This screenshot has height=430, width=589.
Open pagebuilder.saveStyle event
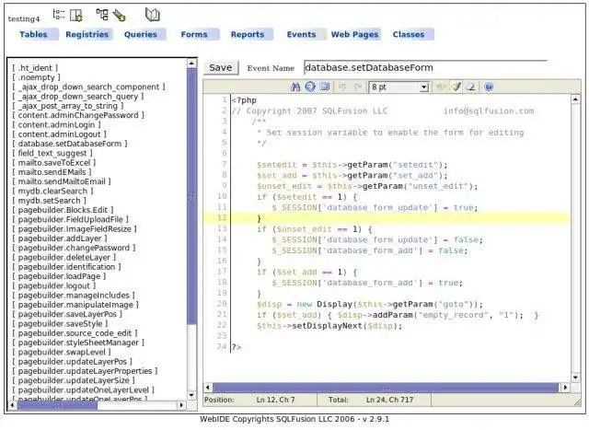point(60,323)
